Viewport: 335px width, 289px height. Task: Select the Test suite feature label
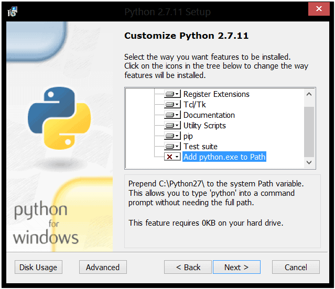(x=200, y=146)
